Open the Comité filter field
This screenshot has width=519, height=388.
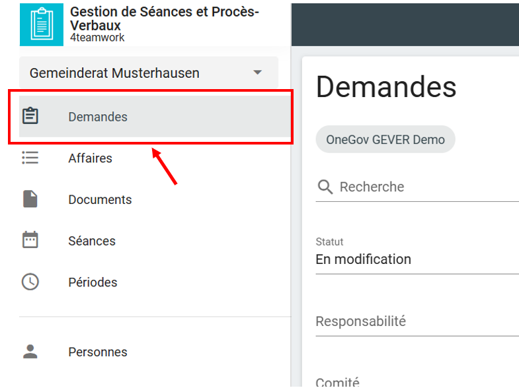point(417,381)
